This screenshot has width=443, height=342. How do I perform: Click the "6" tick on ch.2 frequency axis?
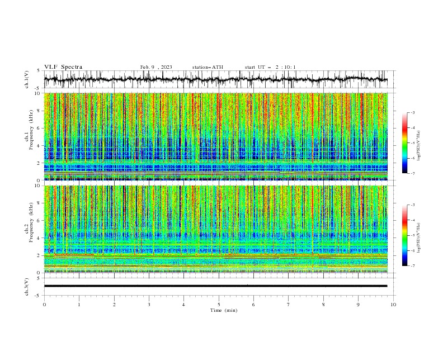tap(39, 221)
